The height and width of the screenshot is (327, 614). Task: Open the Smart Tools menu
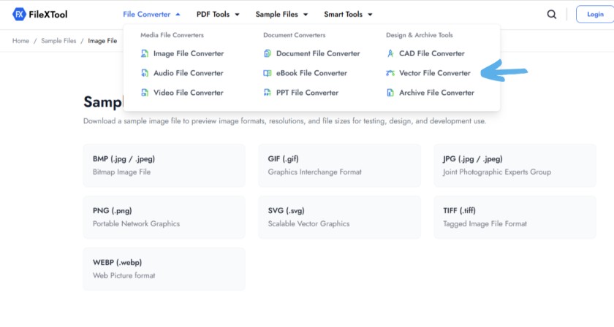(348, 15)
